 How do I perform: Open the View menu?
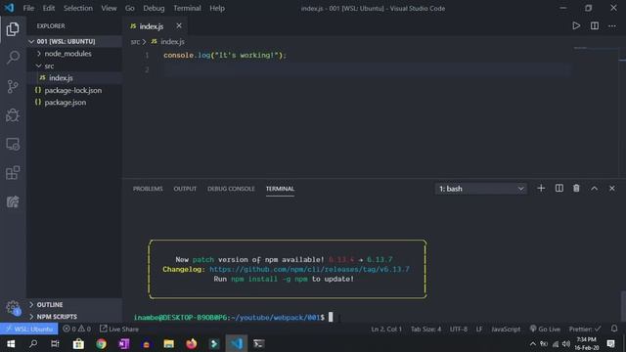pyautogui.click(x=109, y=8)
